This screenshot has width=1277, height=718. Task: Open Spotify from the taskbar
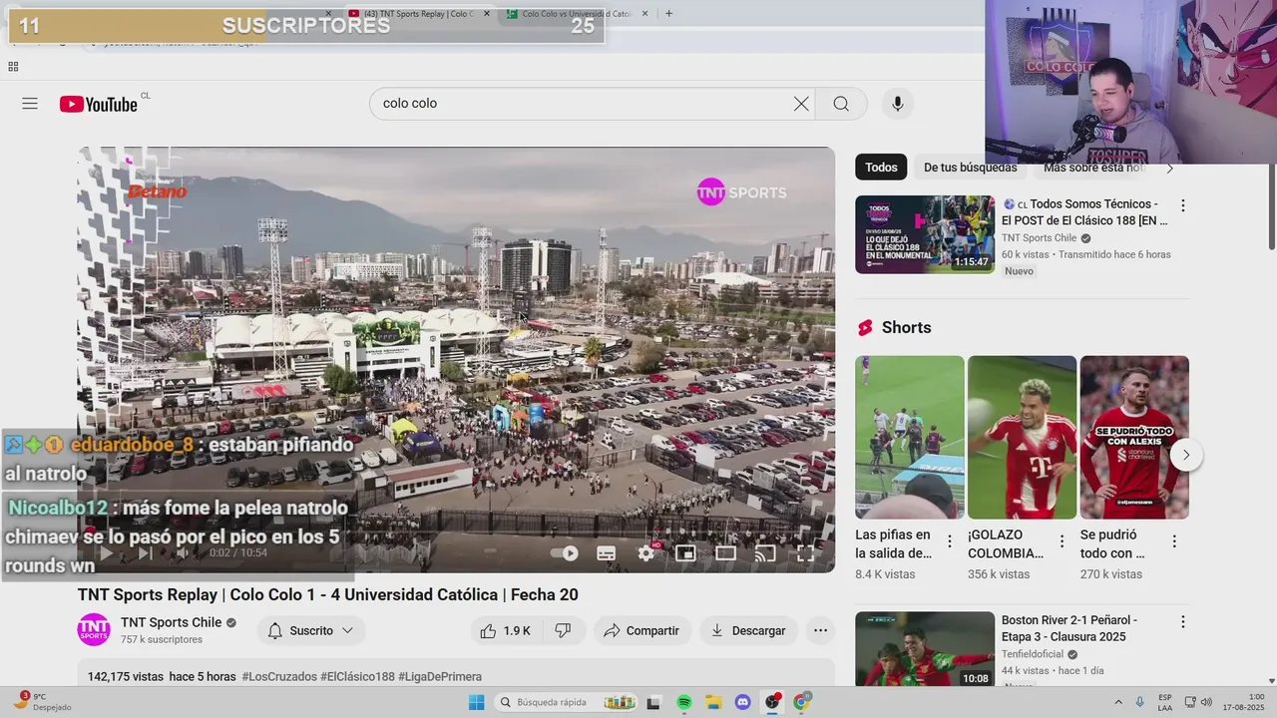[x=684, y=702]
